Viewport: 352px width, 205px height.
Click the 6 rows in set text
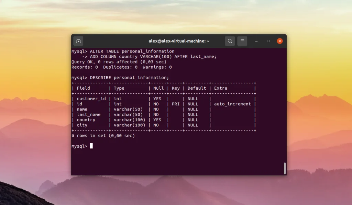coord(102,135)
